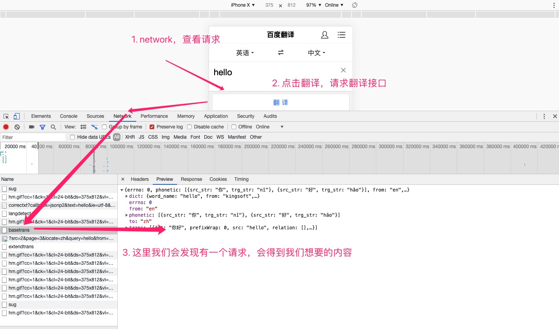Collapse the root JSON object
This screenshot has width=559, height=329.
122,190
